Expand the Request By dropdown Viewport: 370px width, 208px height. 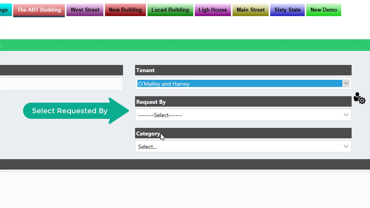[x=243, y=115]
